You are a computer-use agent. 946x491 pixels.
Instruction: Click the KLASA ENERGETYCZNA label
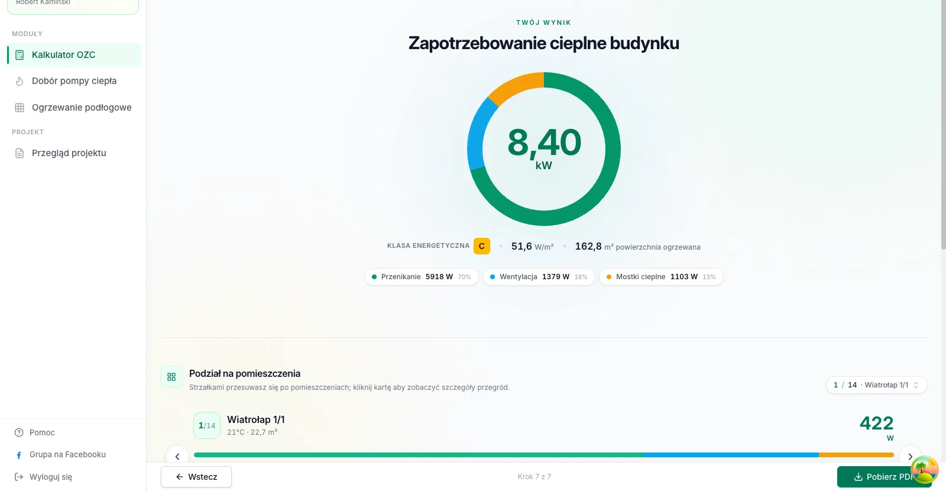point(428,246)
